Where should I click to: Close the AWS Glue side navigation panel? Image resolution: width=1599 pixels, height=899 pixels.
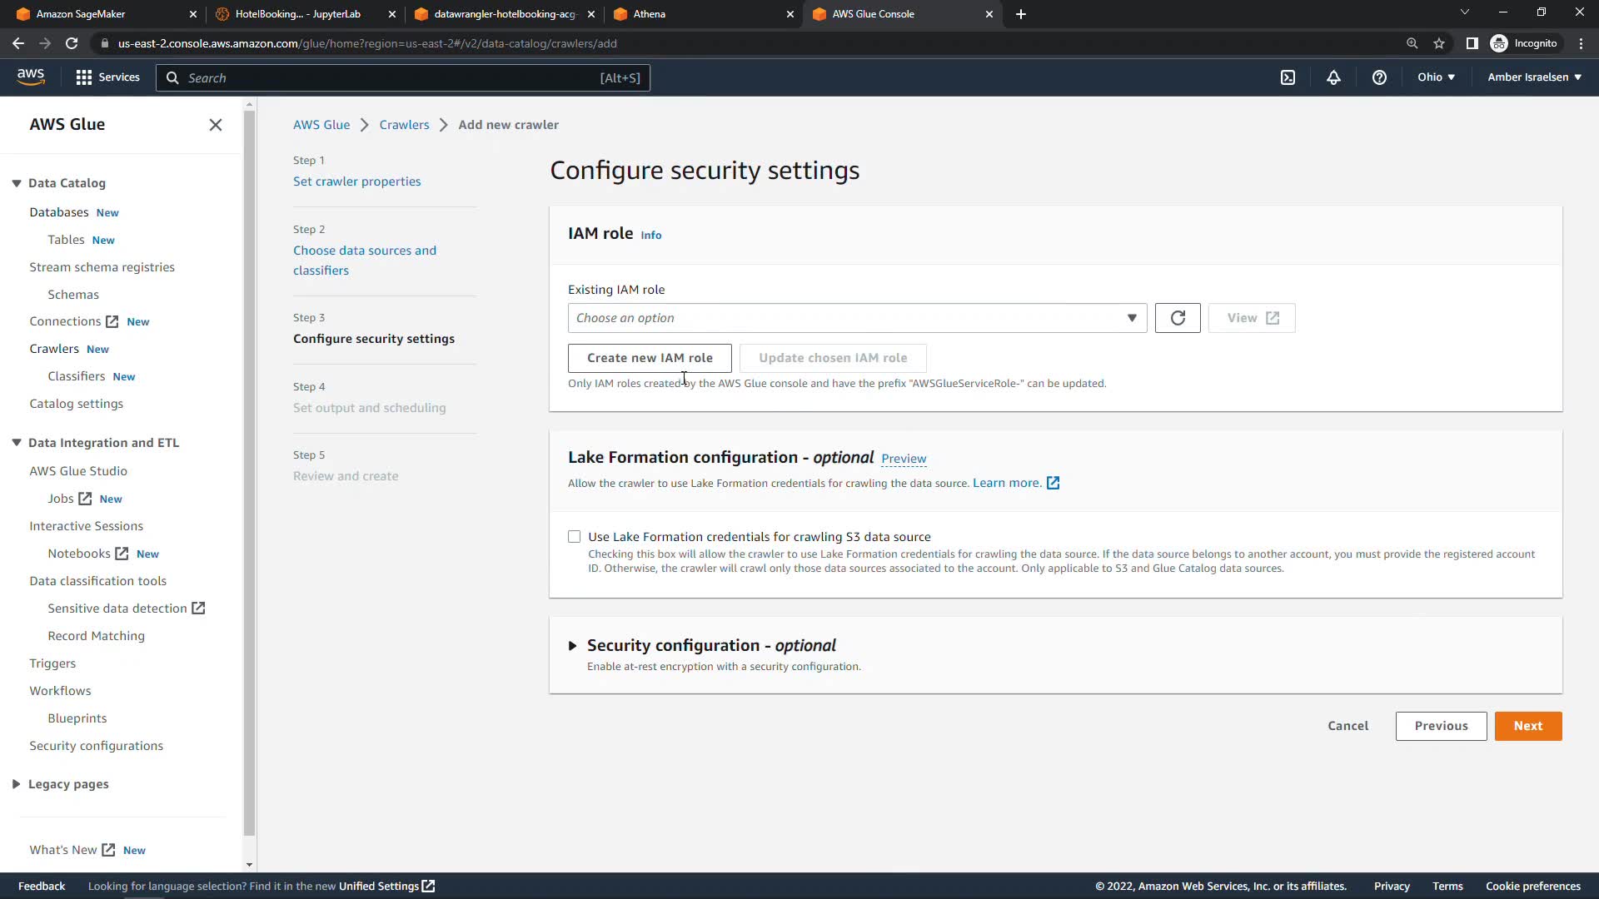[x=216, y=125]
